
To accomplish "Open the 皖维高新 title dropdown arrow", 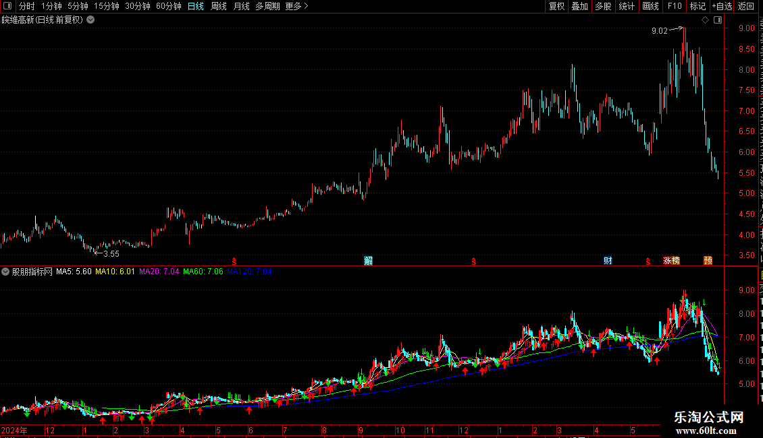I will point(90,20).
